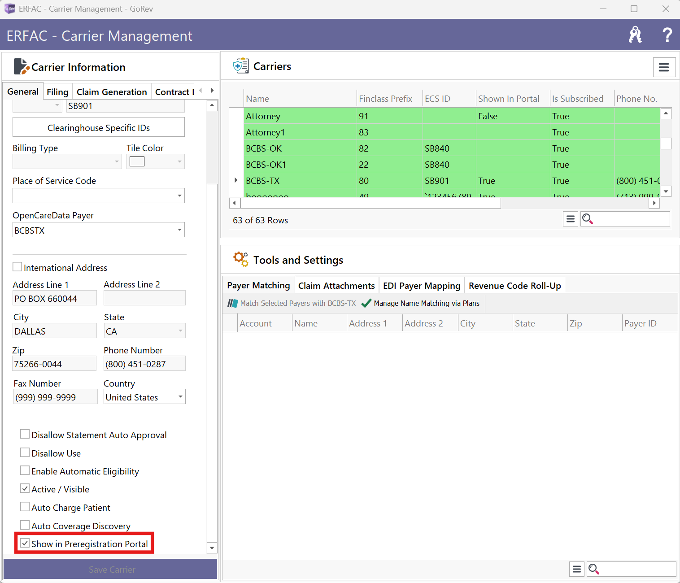This screenshot has width=680, height=583.
Task: Open the Claim Attachments tab
Action: click(336, 286)
